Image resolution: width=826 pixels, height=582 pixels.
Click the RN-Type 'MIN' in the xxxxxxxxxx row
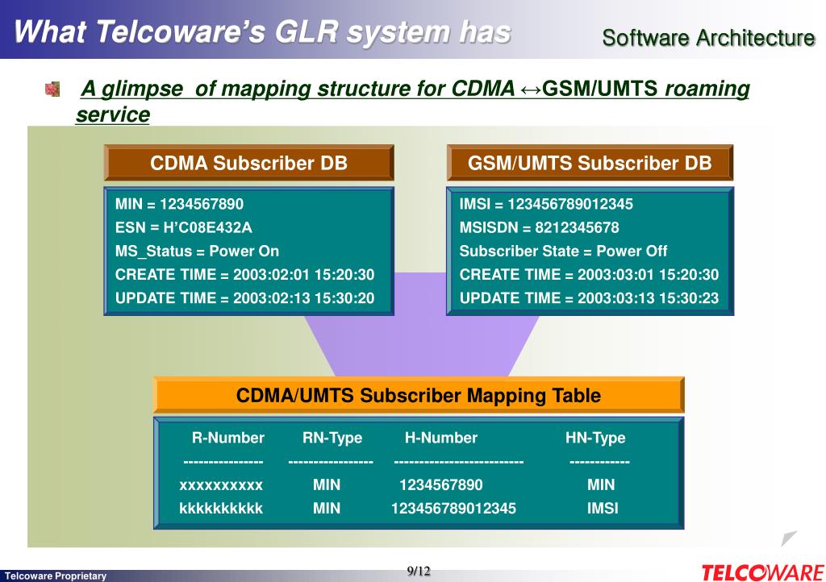pyautogui.click(x=326, y=484)
